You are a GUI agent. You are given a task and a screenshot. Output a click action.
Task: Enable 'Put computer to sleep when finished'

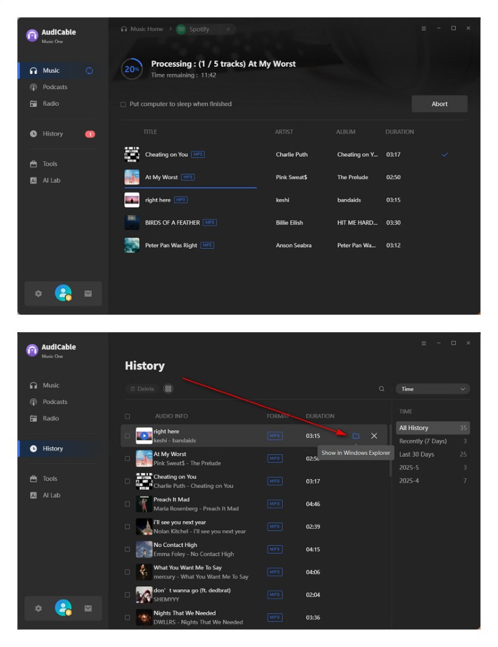pyautogui.click(x=123, y=105)
